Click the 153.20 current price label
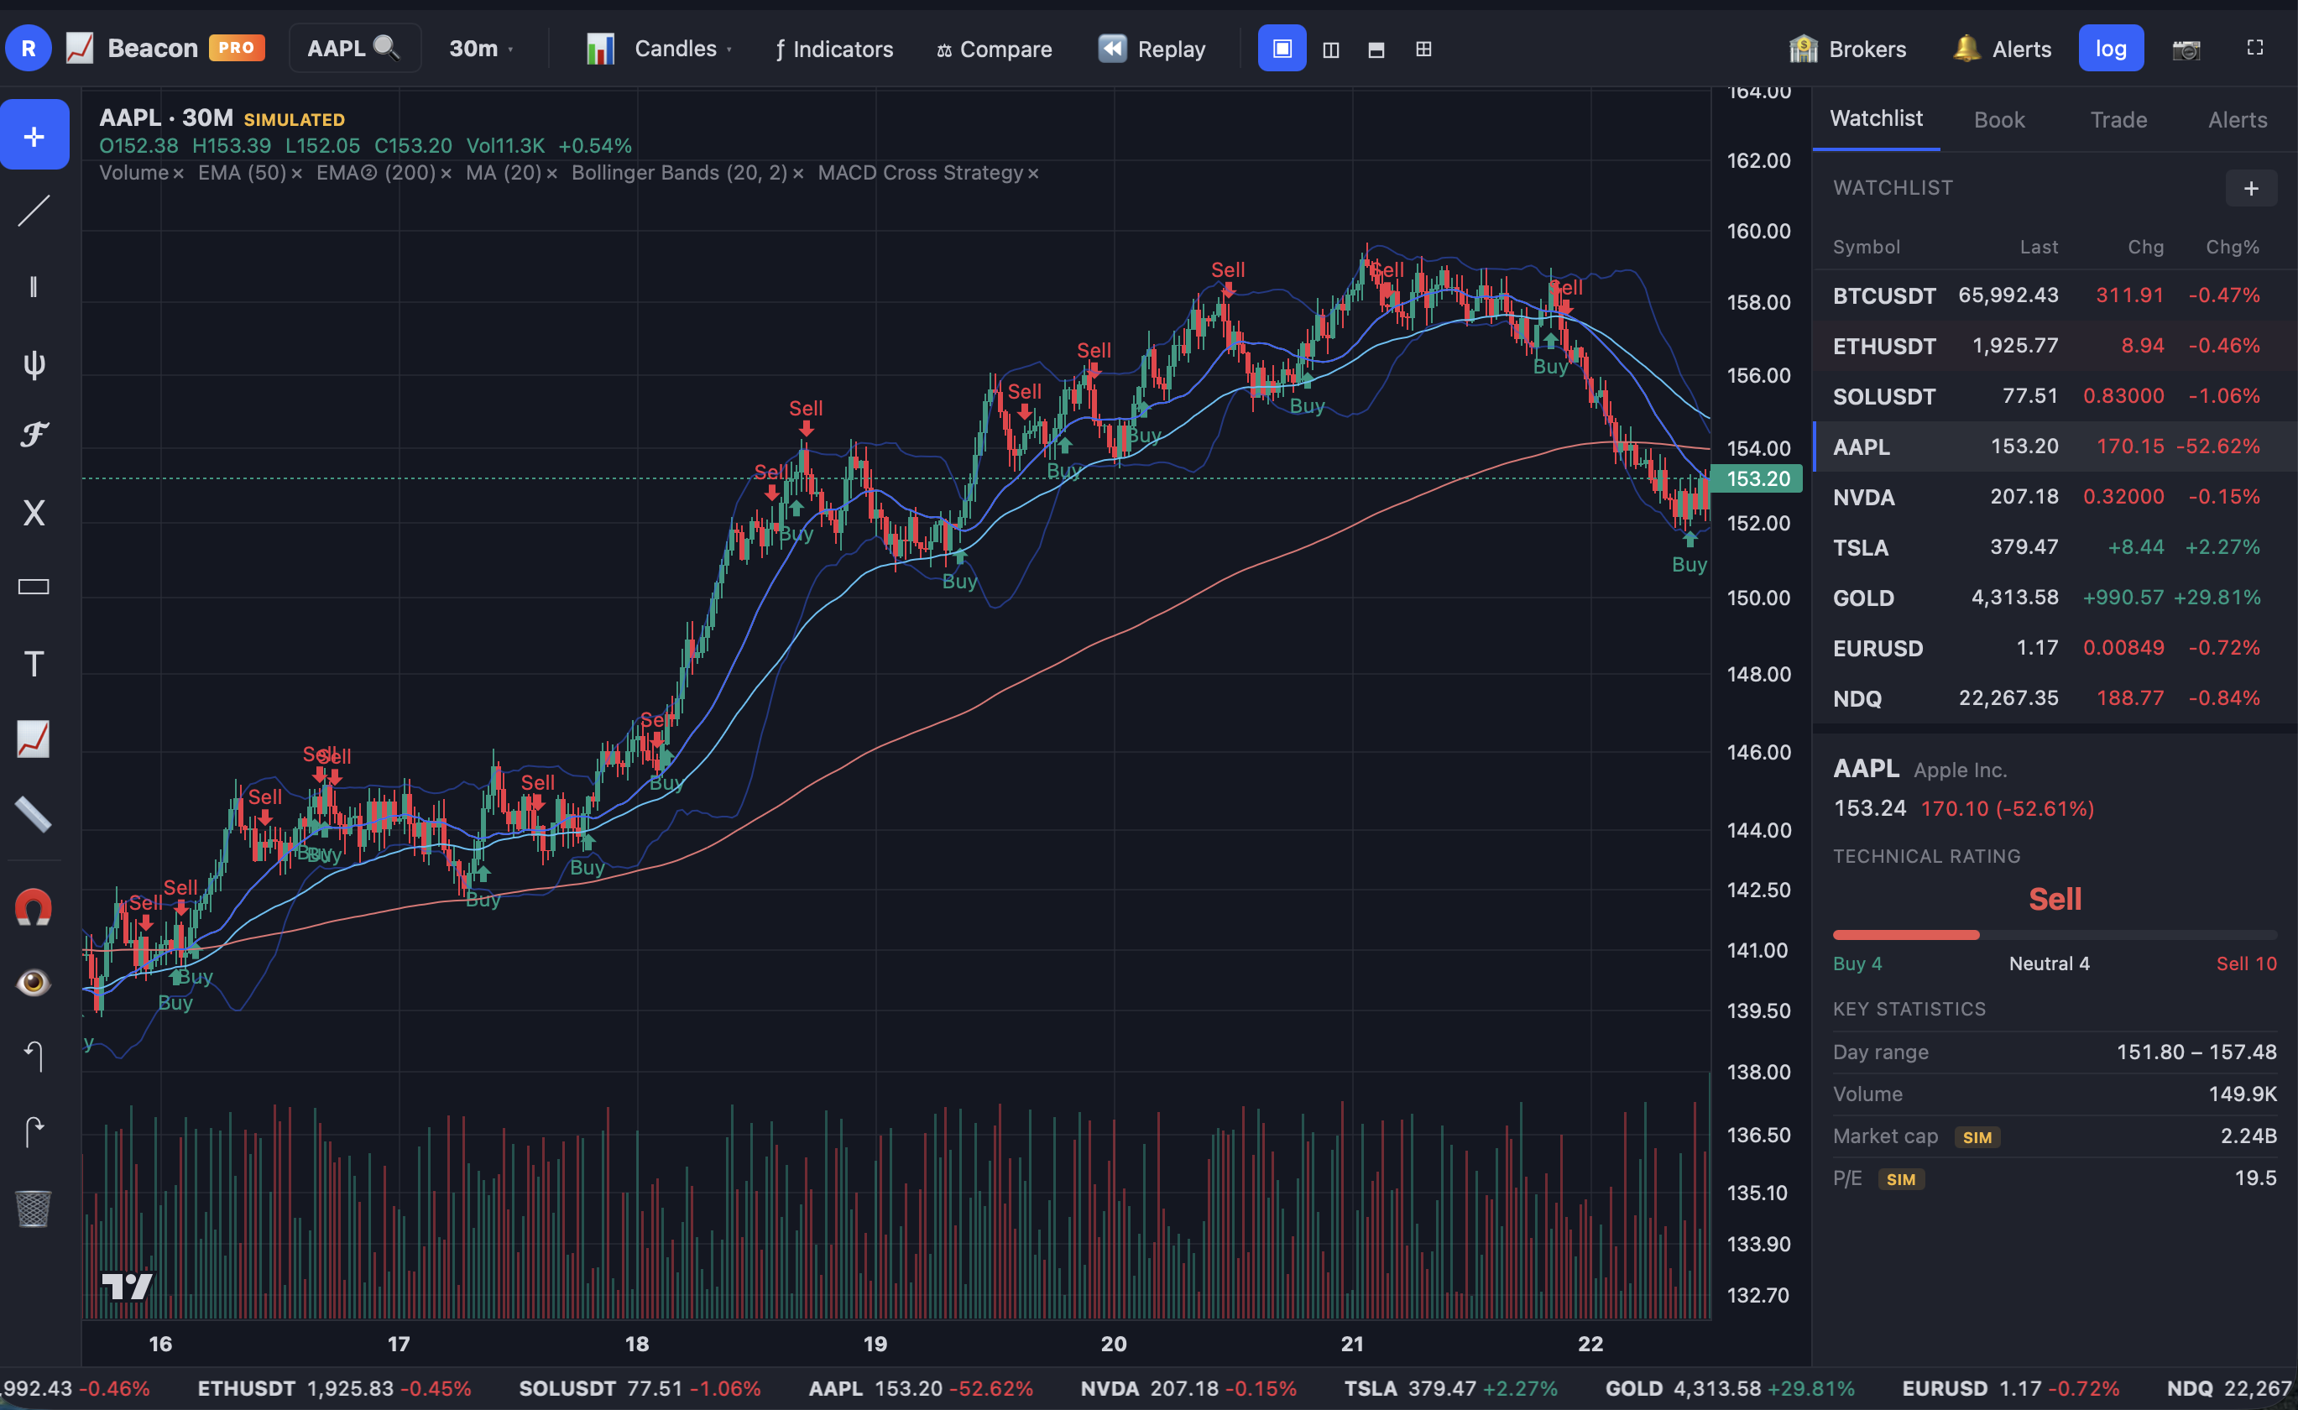The width and height of the screenshot is (2298, 1410). 1757,478
